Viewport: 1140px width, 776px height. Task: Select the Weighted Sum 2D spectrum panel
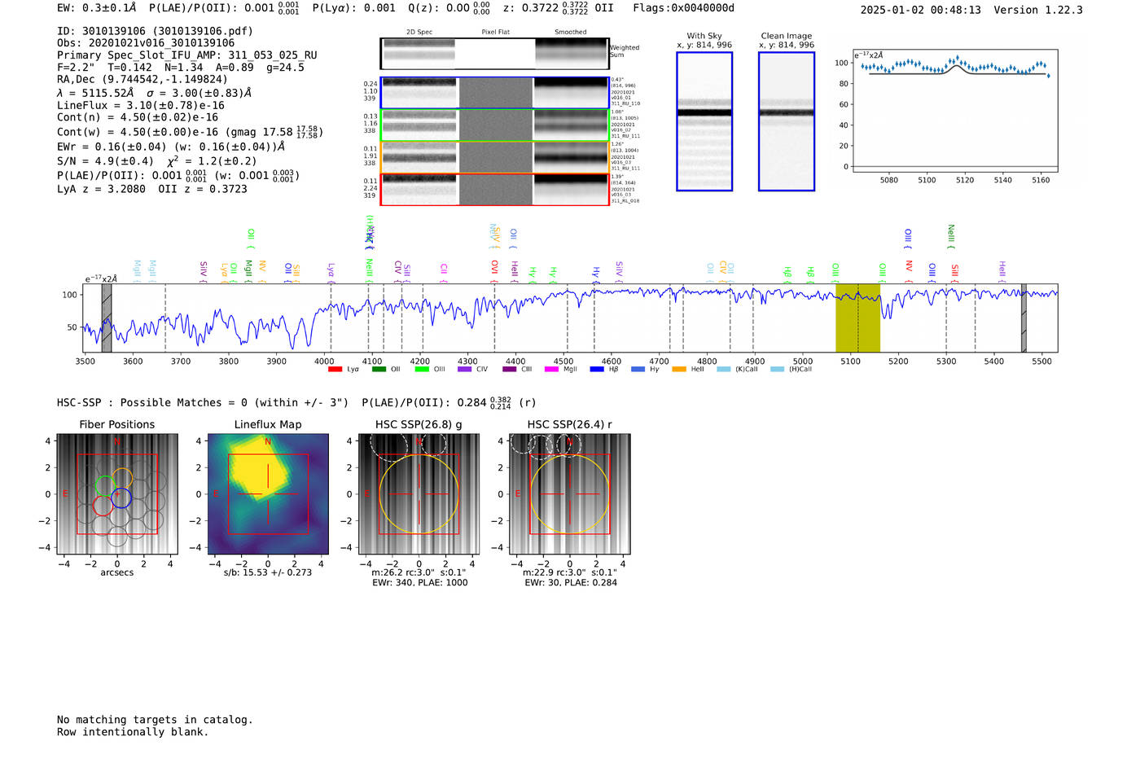tap(494, 54)
